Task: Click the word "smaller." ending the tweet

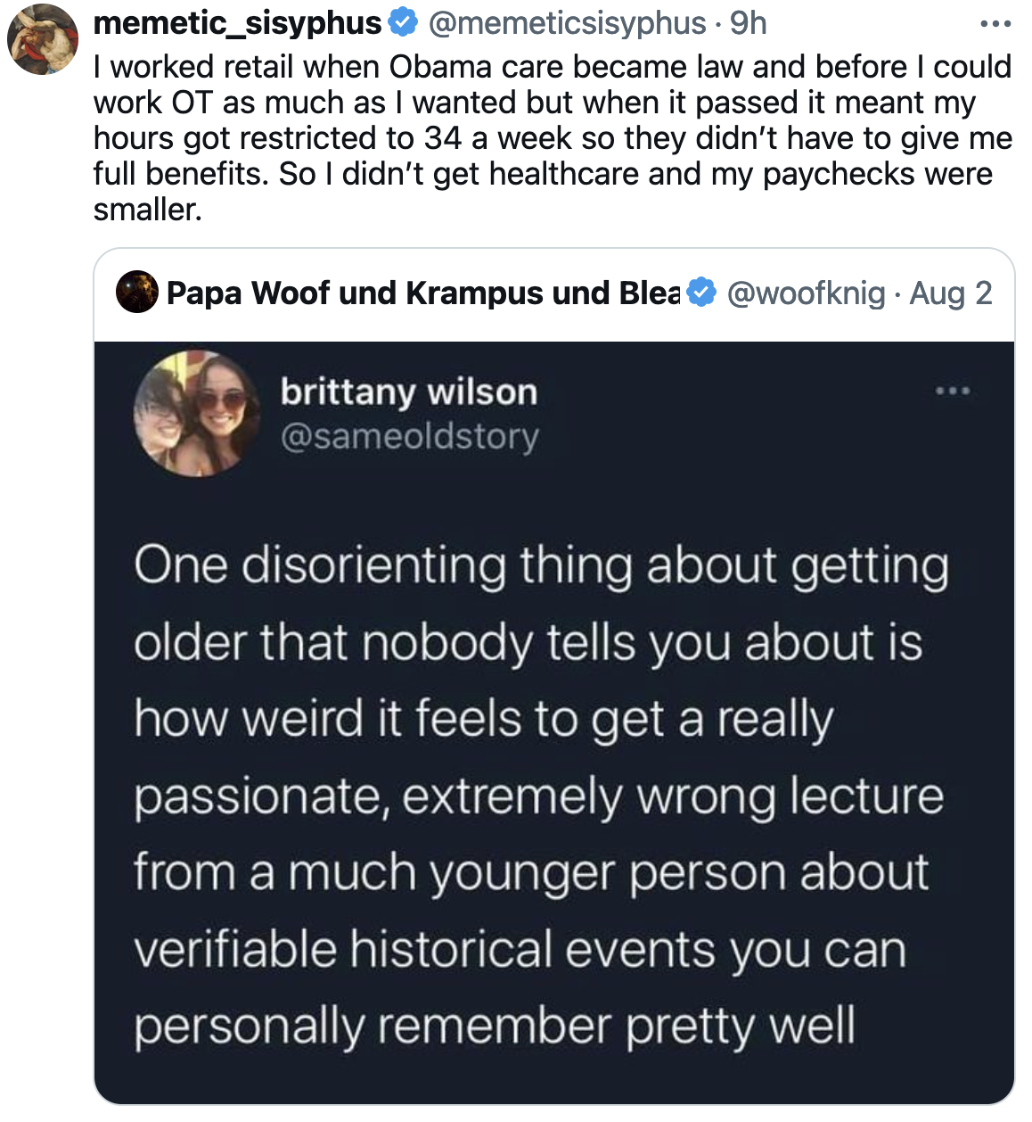Action: [x=148, y=210]
